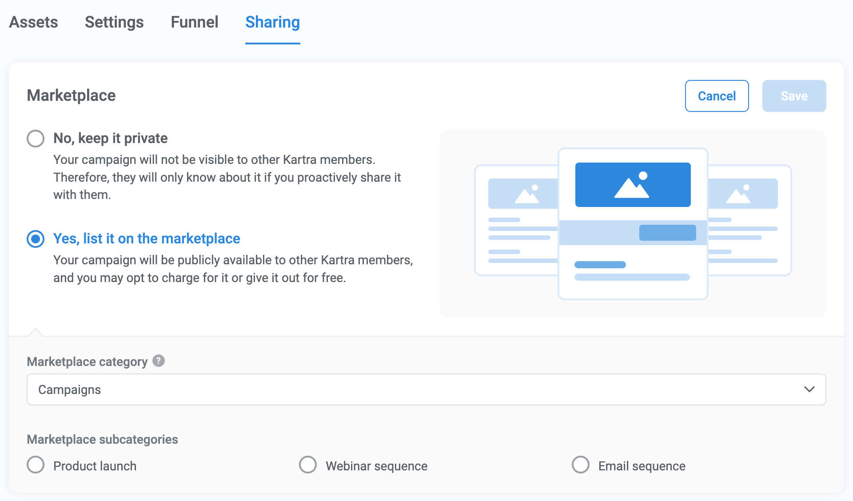Screen dimensions: 853x501
Task: Click the Product launch label text
Action: coord(95,466)
